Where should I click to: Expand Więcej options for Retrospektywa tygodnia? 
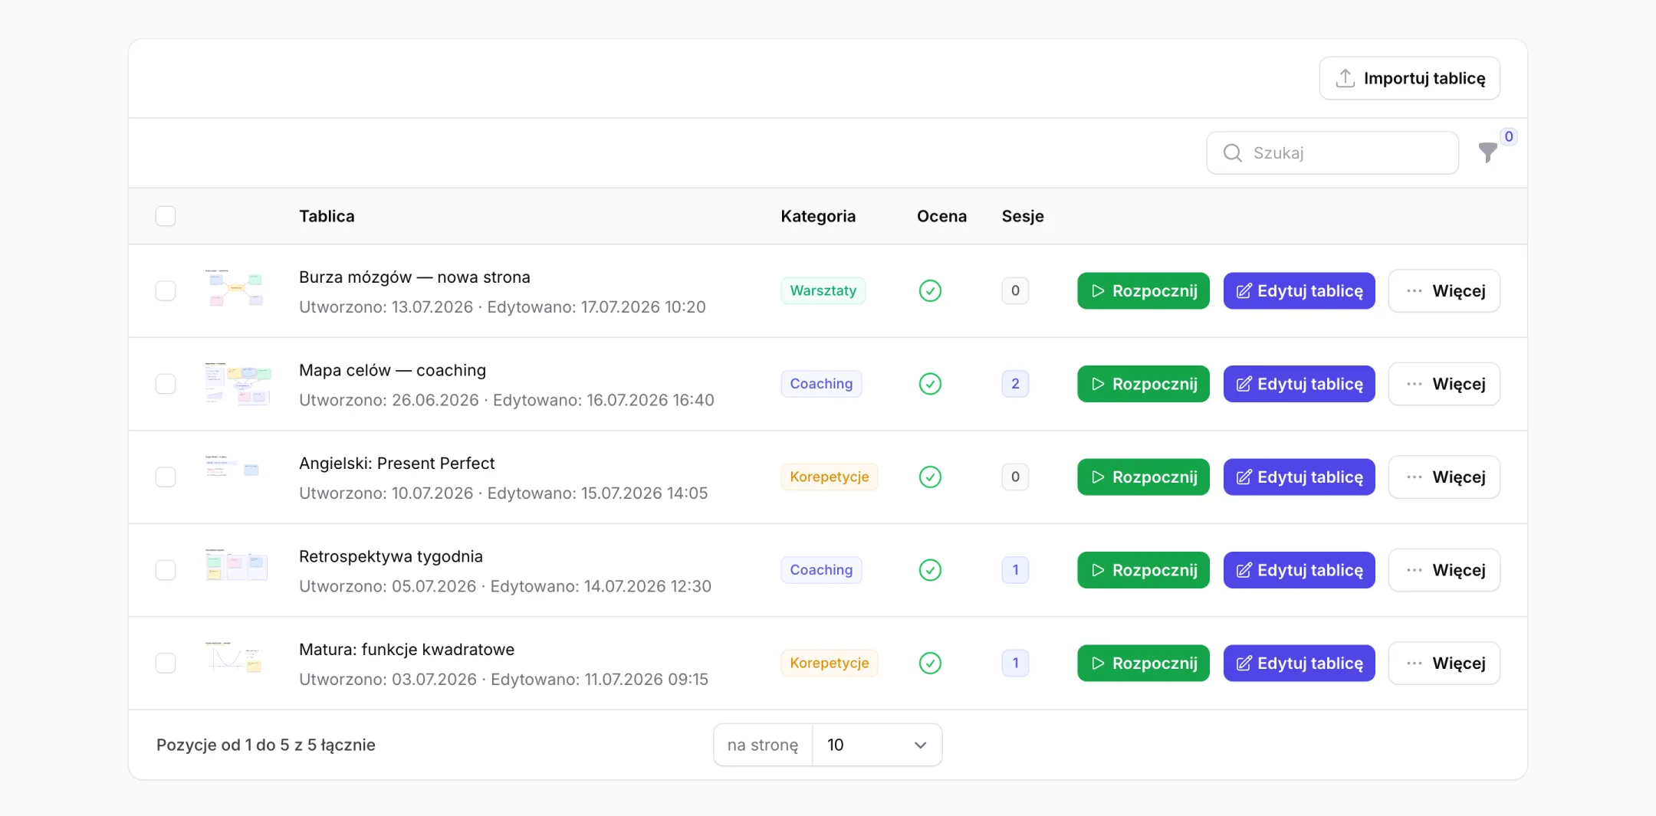coord(1444,570)
